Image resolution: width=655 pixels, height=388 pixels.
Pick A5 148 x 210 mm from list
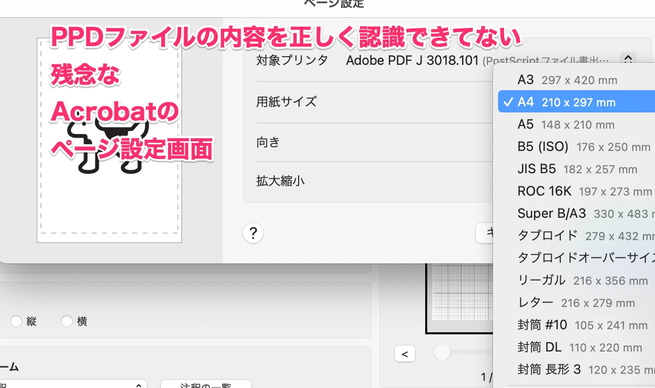coord(577,125)
